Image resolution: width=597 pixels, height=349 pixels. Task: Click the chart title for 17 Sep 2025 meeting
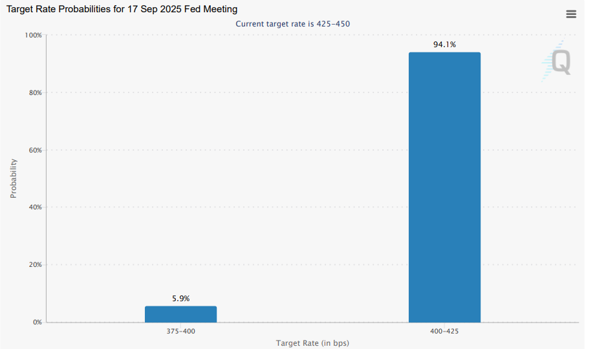click(122, 9)
